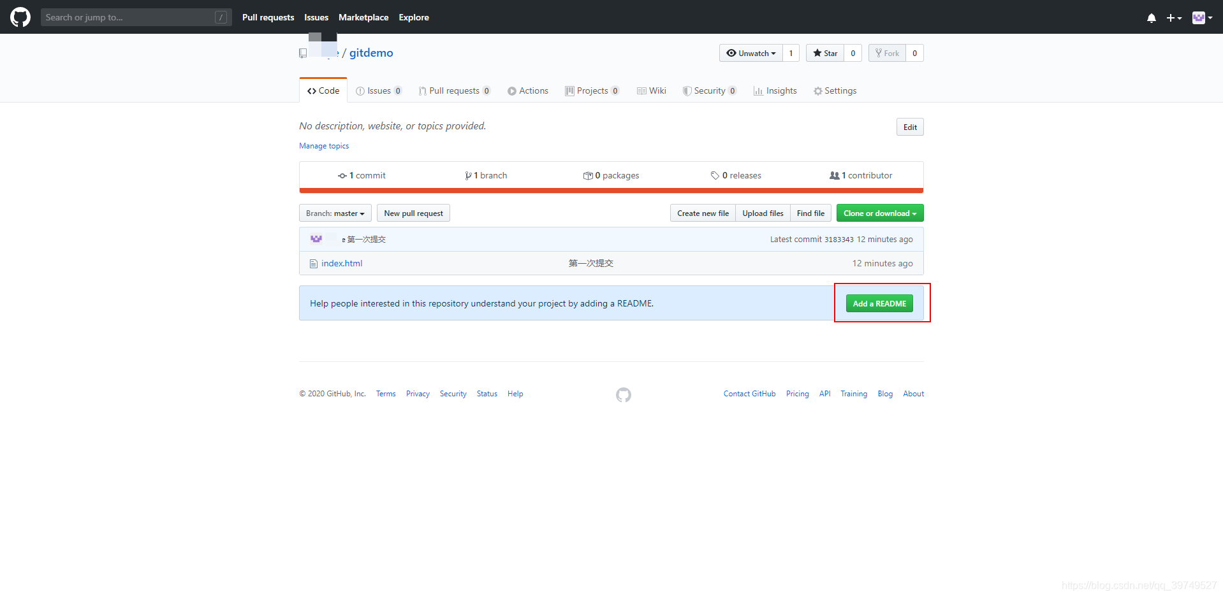Image resolution: width=1223 pixels, height=597 pixels.
Task: Open the Actions tab
Action: 528,90
